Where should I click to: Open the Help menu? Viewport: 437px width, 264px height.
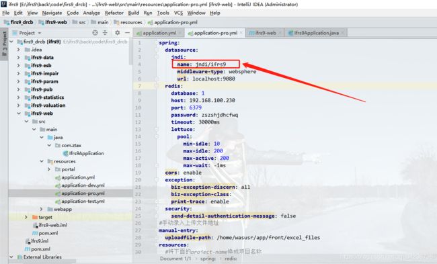[x=215, y=13]
